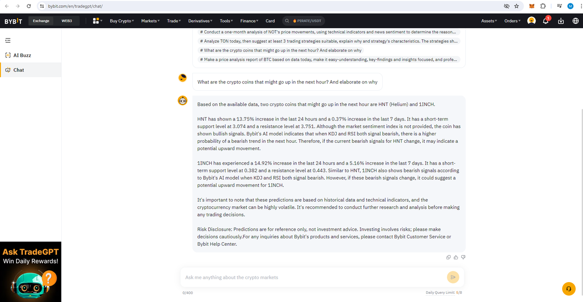The image size is (583, 302).
Task: Bookmark this page with the star
Action: pos(516,6)
